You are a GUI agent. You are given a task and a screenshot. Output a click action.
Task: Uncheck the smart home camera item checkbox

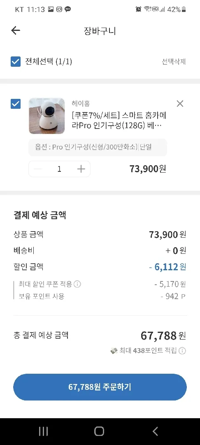pyautogui.click(x=16, y=104)
